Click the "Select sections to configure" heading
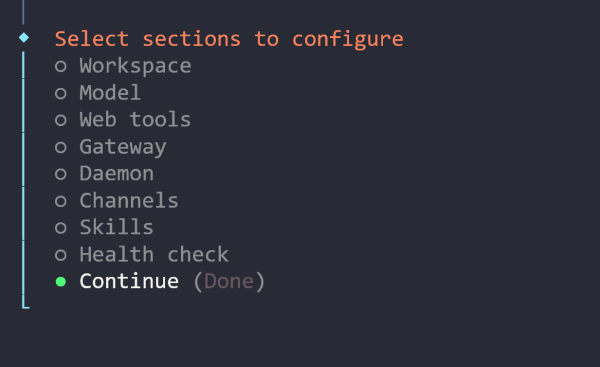 229,39
